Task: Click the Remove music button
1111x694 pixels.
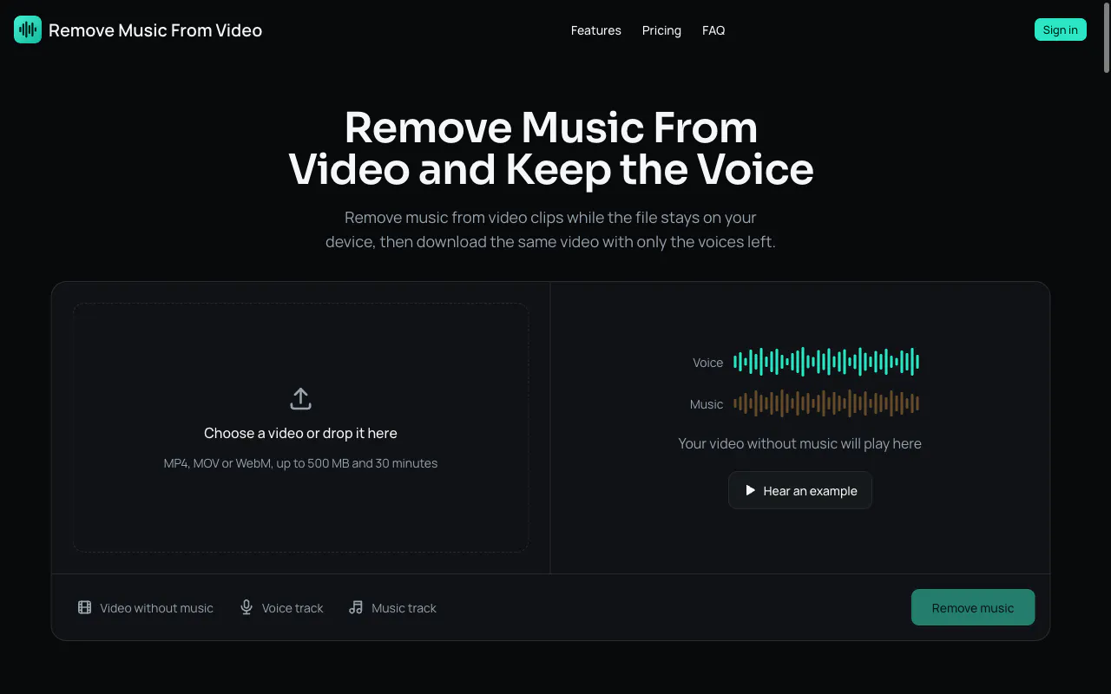Action: pos(973,607)
